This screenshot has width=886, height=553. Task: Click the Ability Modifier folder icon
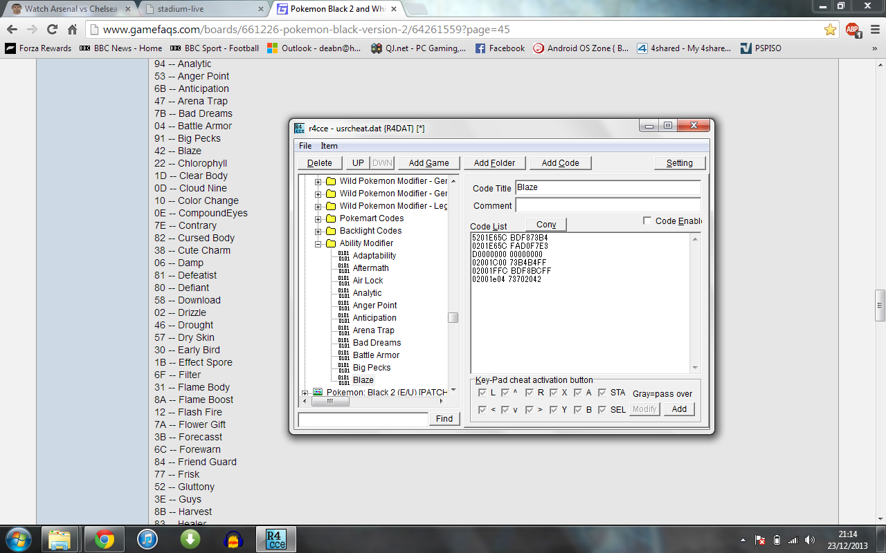[331, 243]
